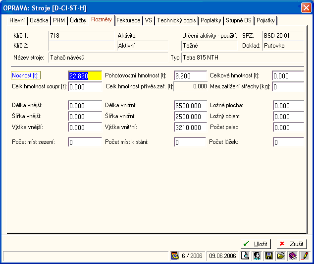Click the Pohotovostní hmotnost field

point(190,76)
